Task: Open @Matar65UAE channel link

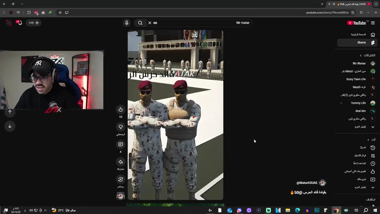Action: pyautogui.click(x=307, y=183)
